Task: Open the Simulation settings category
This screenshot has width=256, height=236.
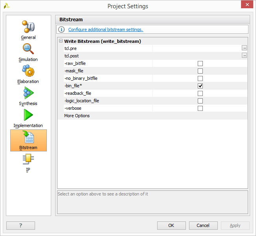Action: pos(28,53)
